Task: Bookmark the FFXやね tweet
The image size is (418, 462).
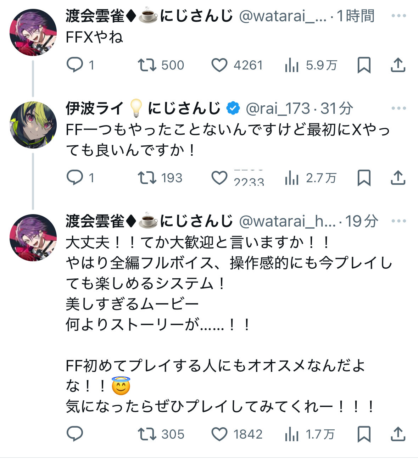Action: [x=364, y=65]
